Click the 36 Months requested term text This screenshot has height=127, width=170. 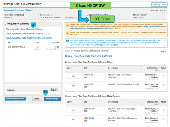pos(59,17)
